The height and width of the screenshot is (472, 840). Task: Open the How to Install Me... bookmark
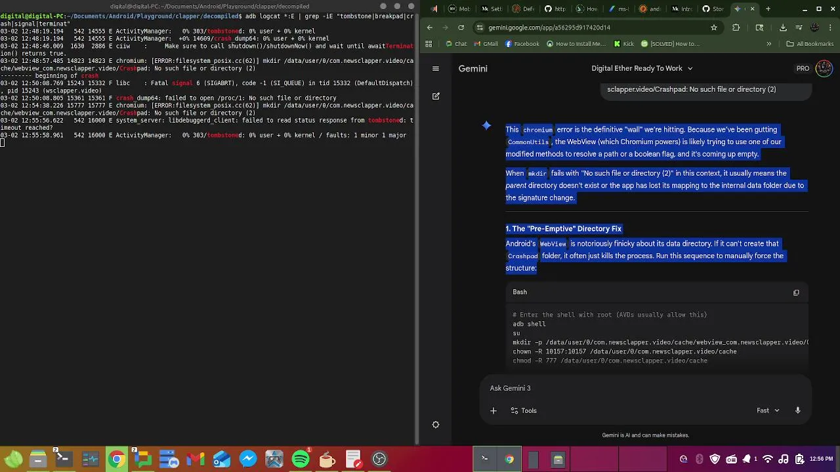(575, 44)
